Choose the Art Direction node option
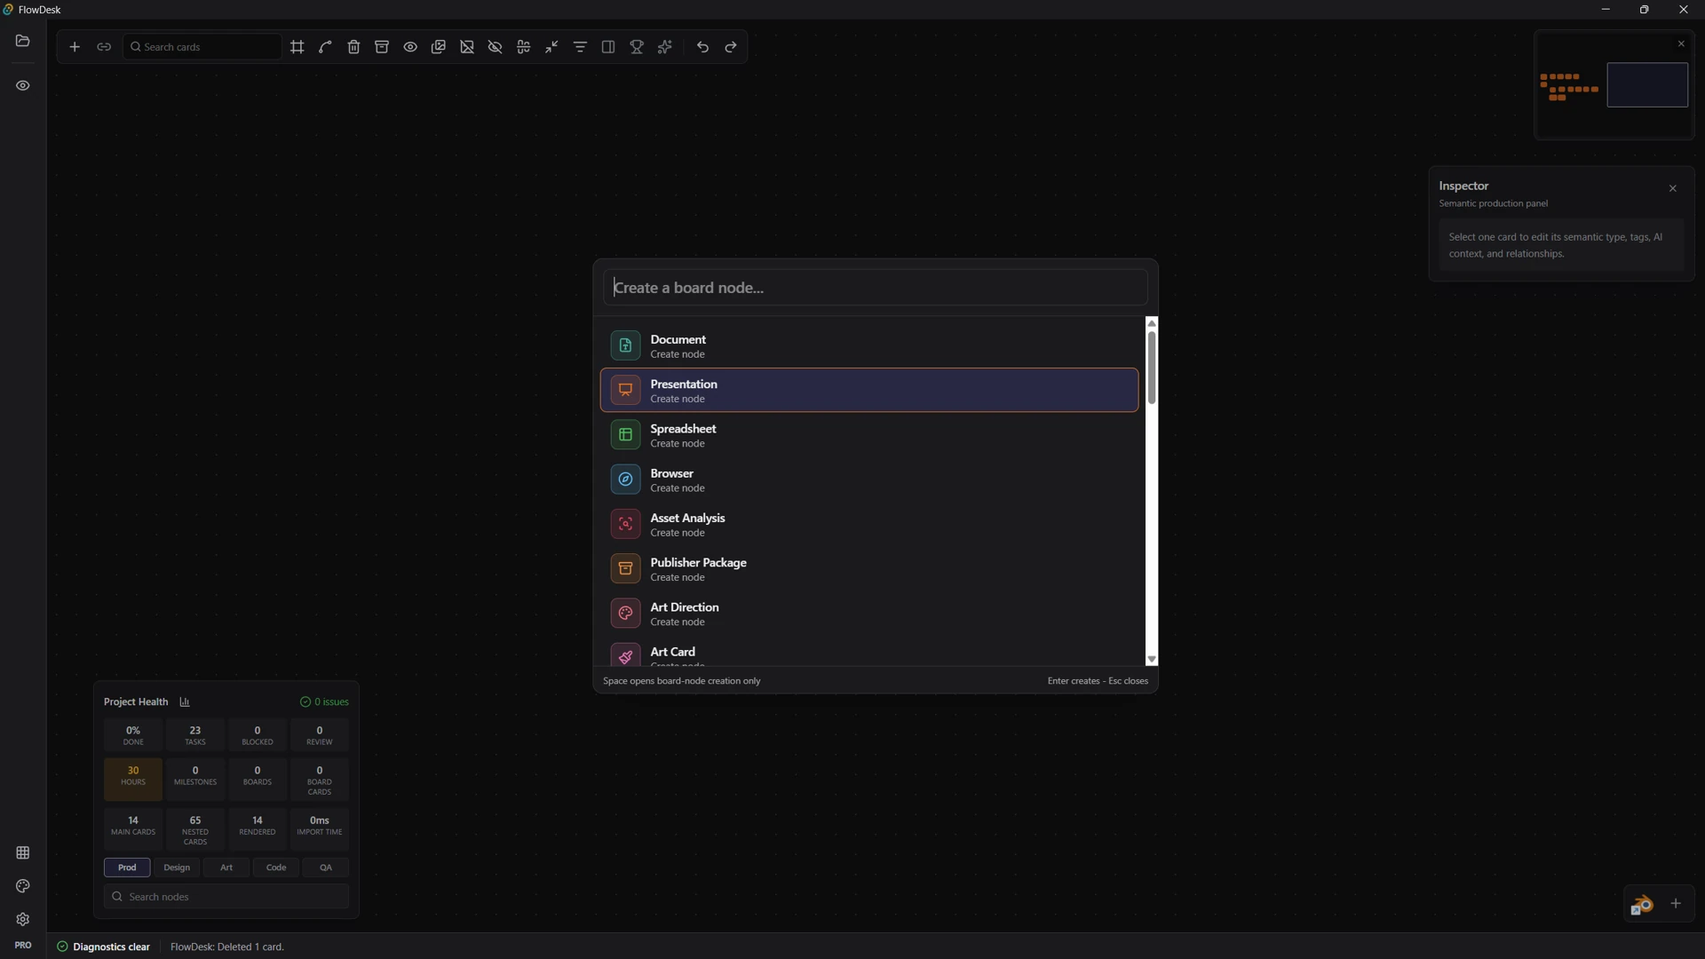The width and height of the screenshot is (1705, 959). [x=869, y=614]
